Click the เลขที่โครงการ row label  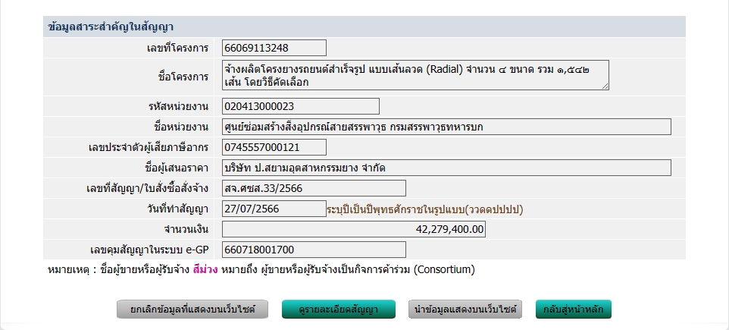tap(177, 48)
